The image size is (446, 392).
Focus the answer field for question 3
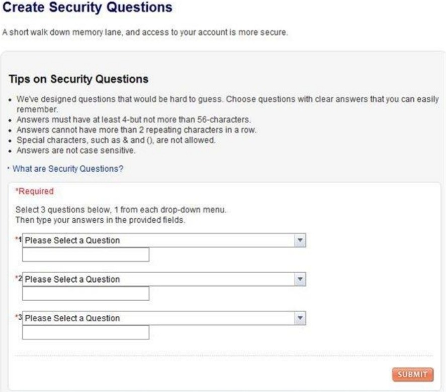pyautogui.click(x=85, y=333)
